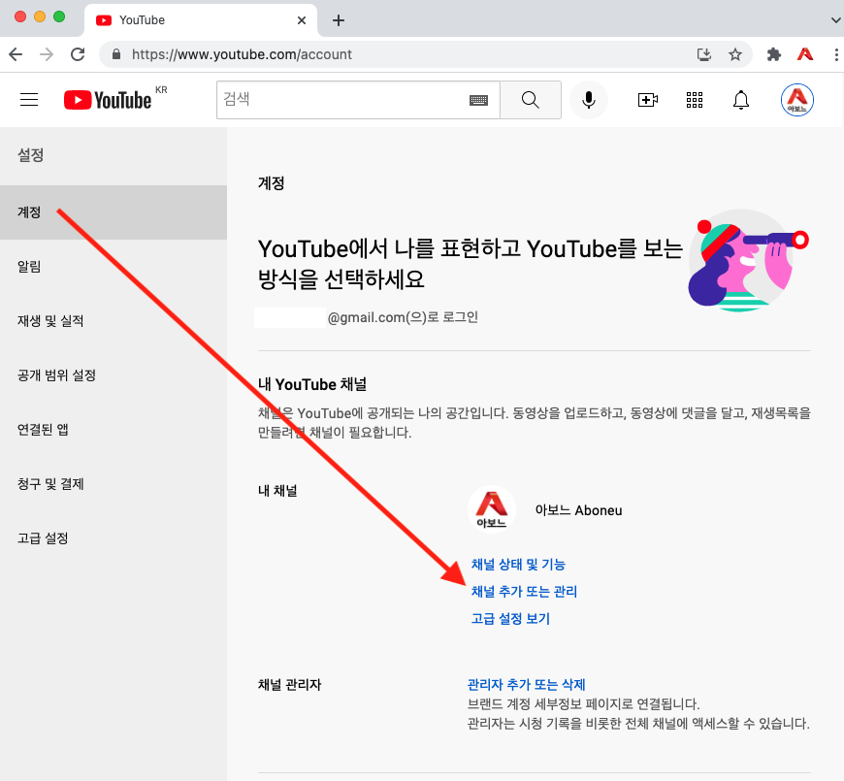
Task: Go back with browser back arrow
Action: pyautogui.click(x=16, y=53)
